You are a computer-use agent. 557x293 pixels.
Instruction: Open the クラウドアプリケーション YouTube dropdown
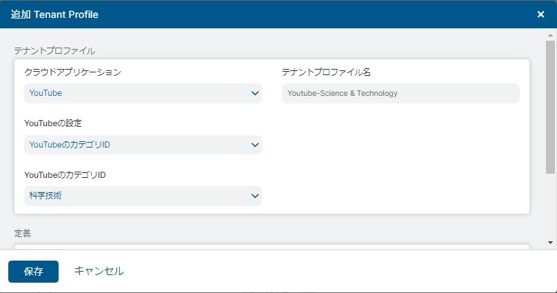click(x=143, y=93)
